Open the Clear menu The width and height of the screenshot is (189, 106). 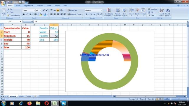point(152,15)
